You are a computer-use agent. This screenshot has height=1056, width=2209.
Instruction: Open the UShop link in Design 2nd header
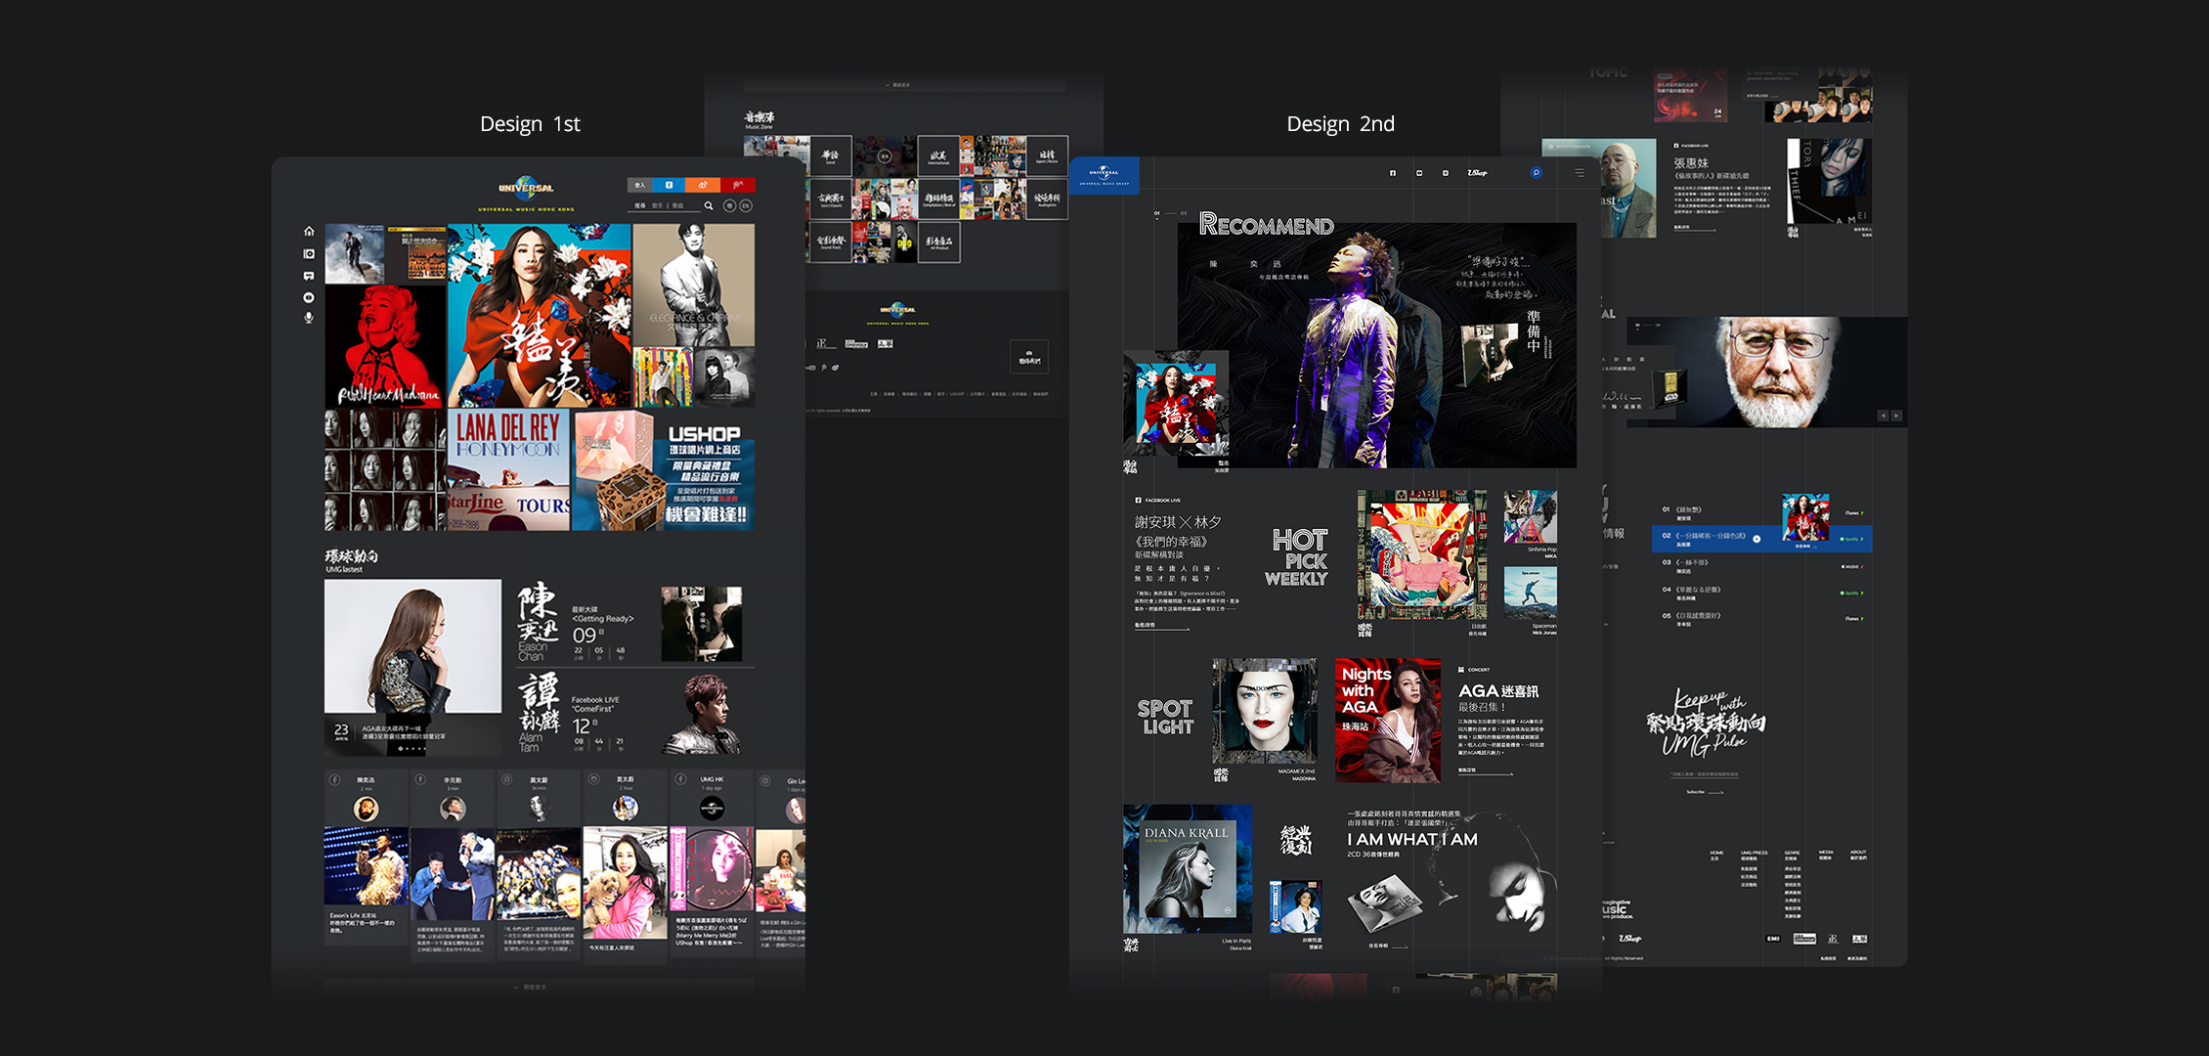click(1477, 173)
